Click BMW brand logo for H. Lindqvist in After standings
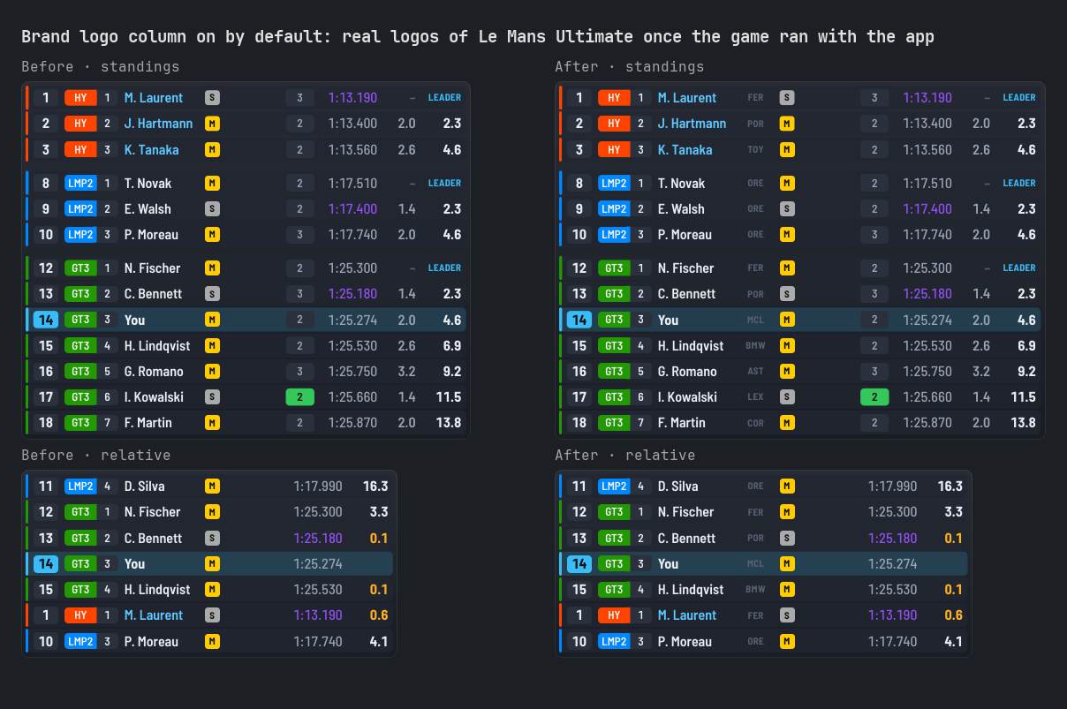The height and width of the screenshot is (709, 1067). 755,345
